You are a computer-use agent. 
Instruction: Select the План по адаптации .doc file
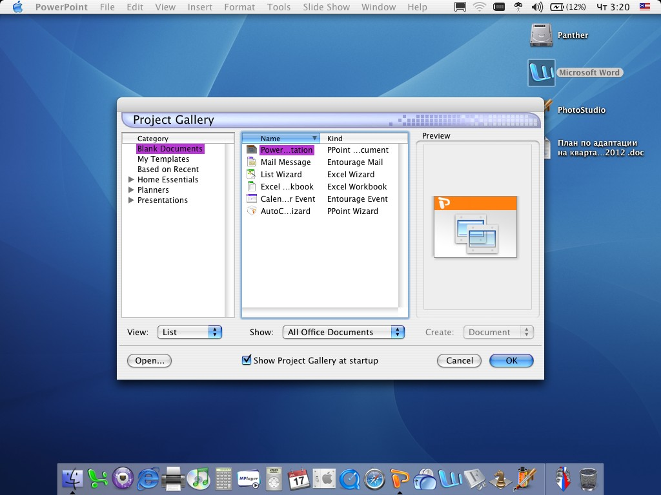point(600,148)
